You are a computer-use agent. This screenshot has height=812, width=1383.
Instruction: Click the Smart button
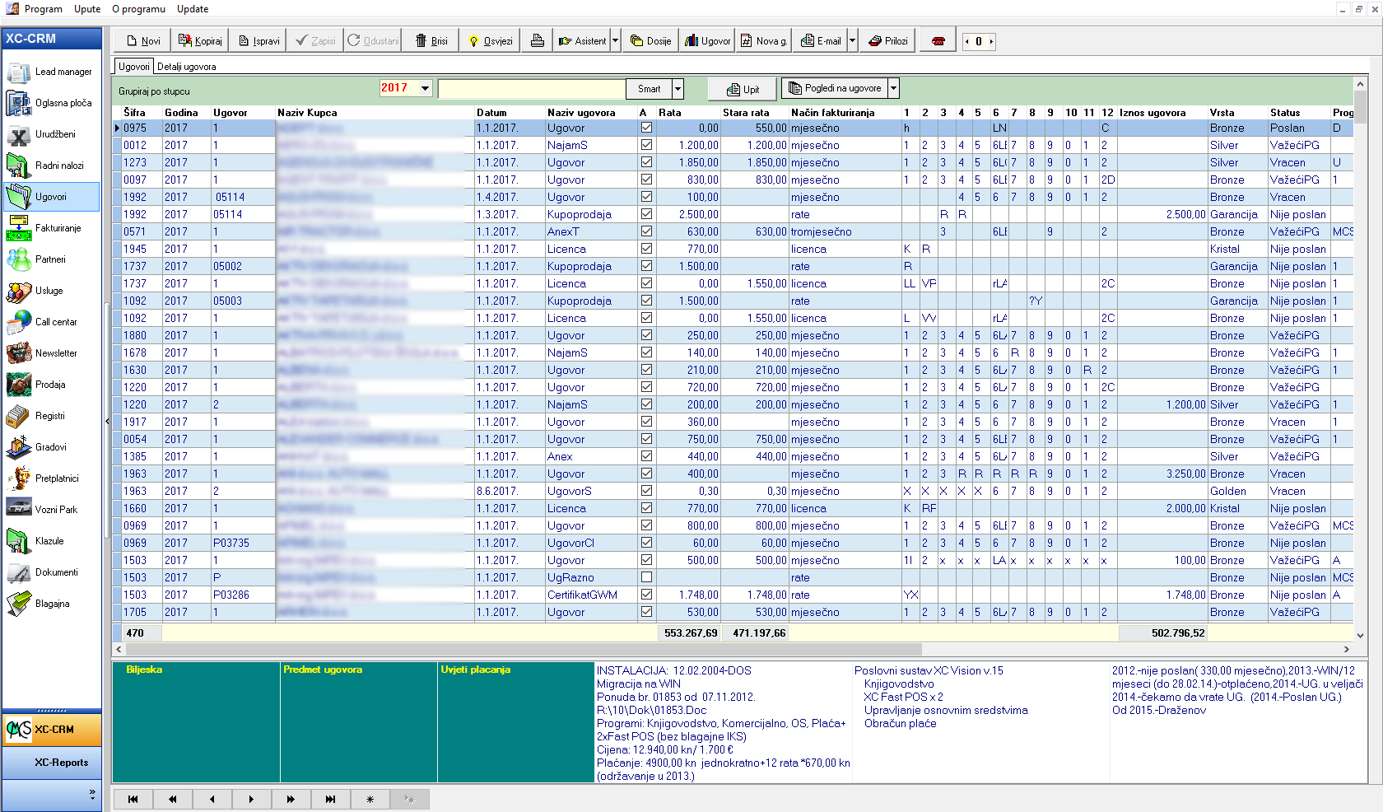pyautogui.click(x=649, y=89)
